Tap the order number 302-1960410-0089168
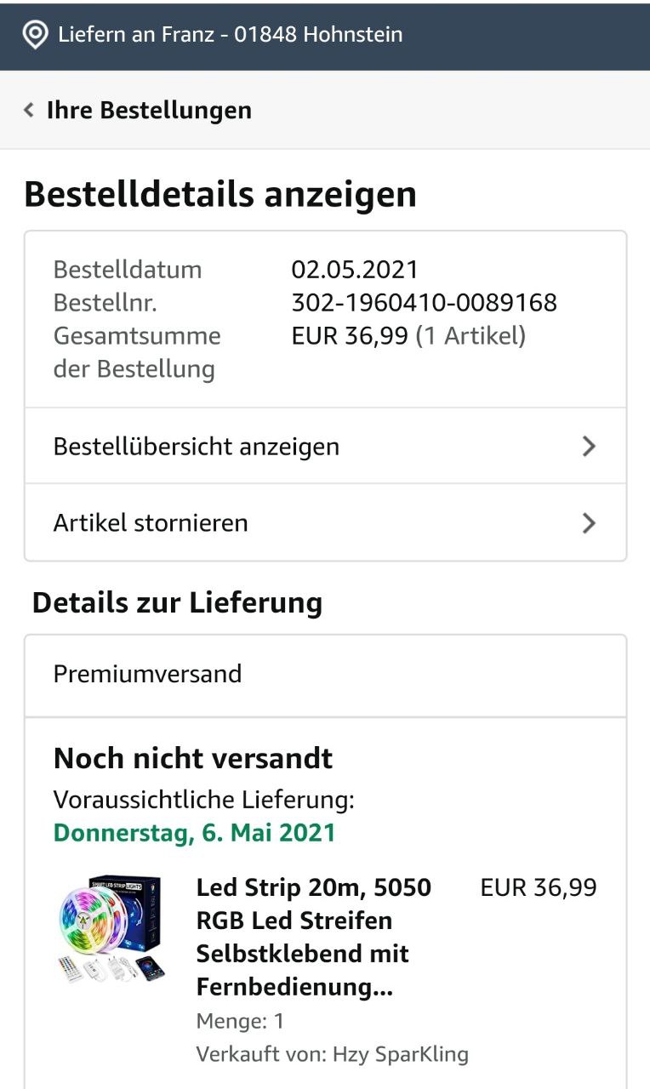Image resolution: width=650 pixels, height=1089 pixels. (x=424, y=302)
